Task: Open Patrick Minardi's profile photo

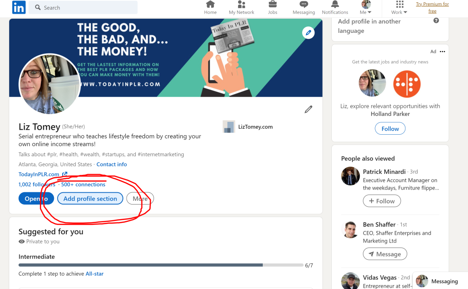Action: click(x=351, y=176)
